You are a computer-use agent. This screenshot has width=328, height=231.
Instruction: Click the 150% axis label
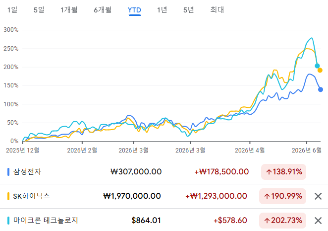[11, 85]
